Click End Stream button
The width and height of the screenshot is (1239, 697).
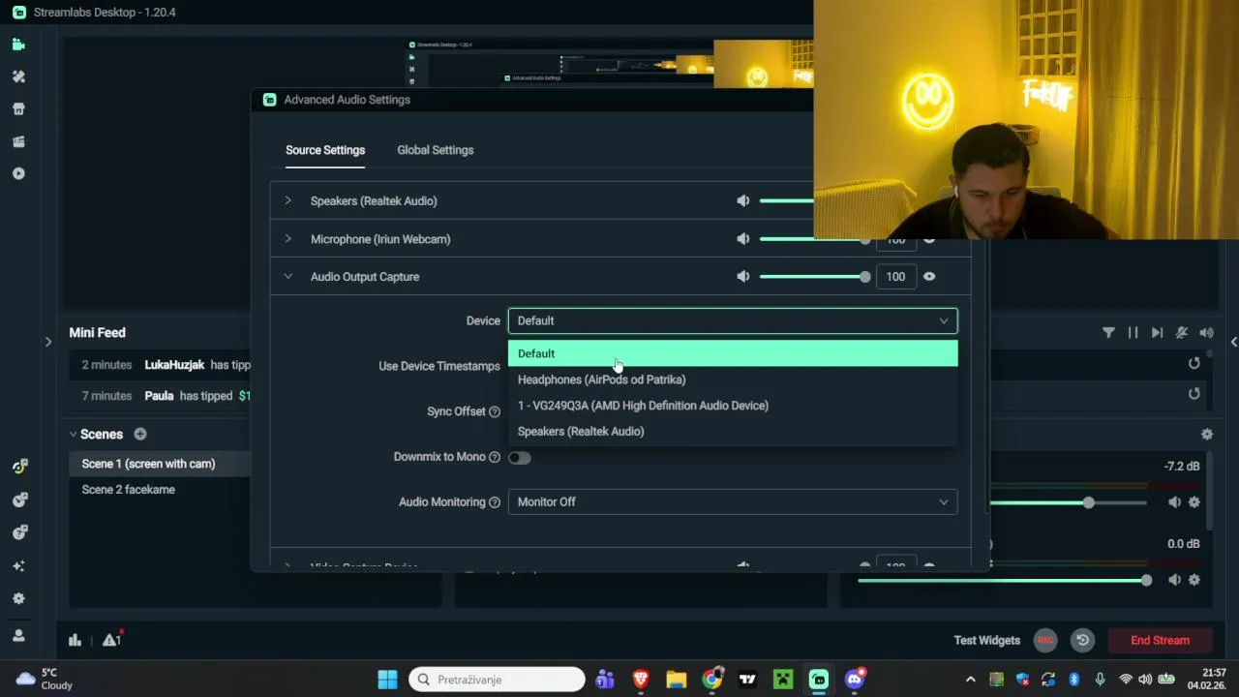coord(1160,640)
